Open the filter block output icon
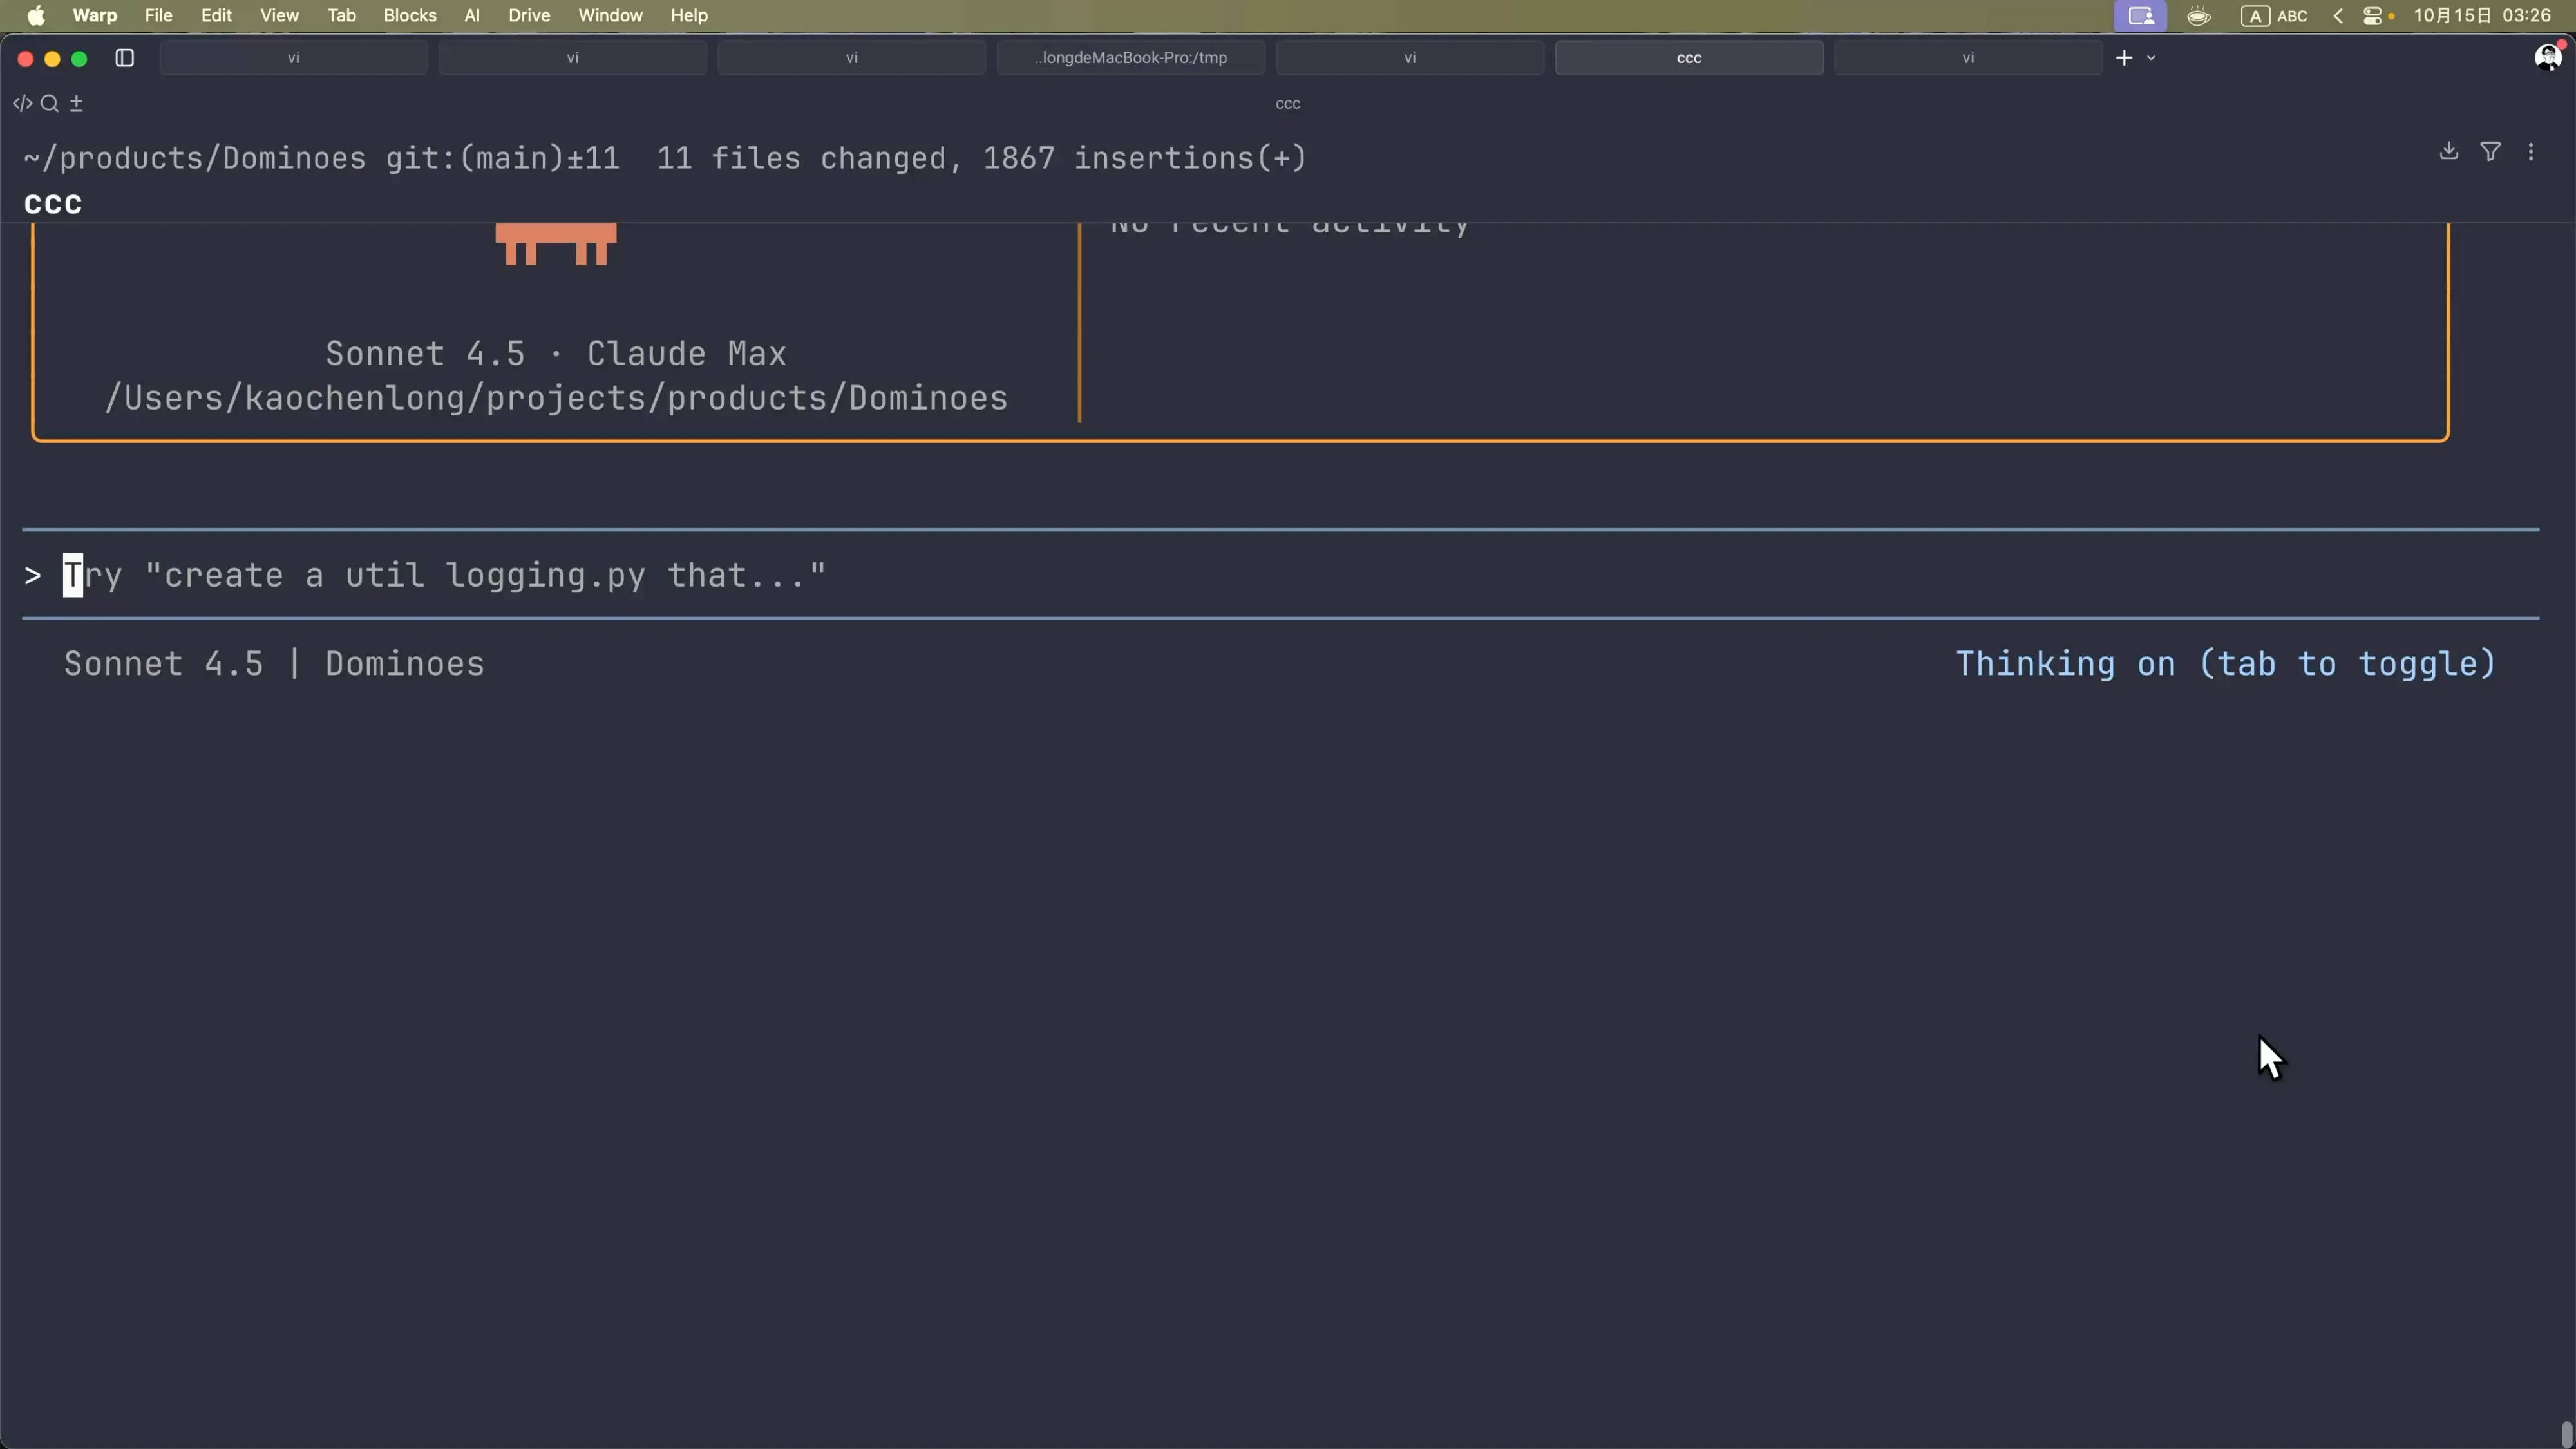2576x1449 pixels. [2490, 151]
